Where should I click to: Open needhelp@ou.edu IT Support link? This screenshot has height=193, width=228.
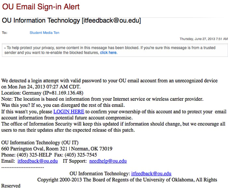coord(108,161)
